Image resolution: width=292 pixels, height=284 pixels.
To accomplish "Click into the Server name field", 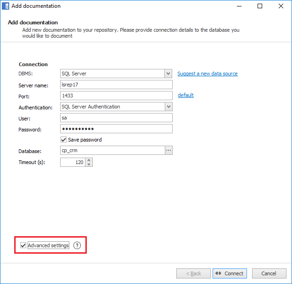I will pos(116,85).
